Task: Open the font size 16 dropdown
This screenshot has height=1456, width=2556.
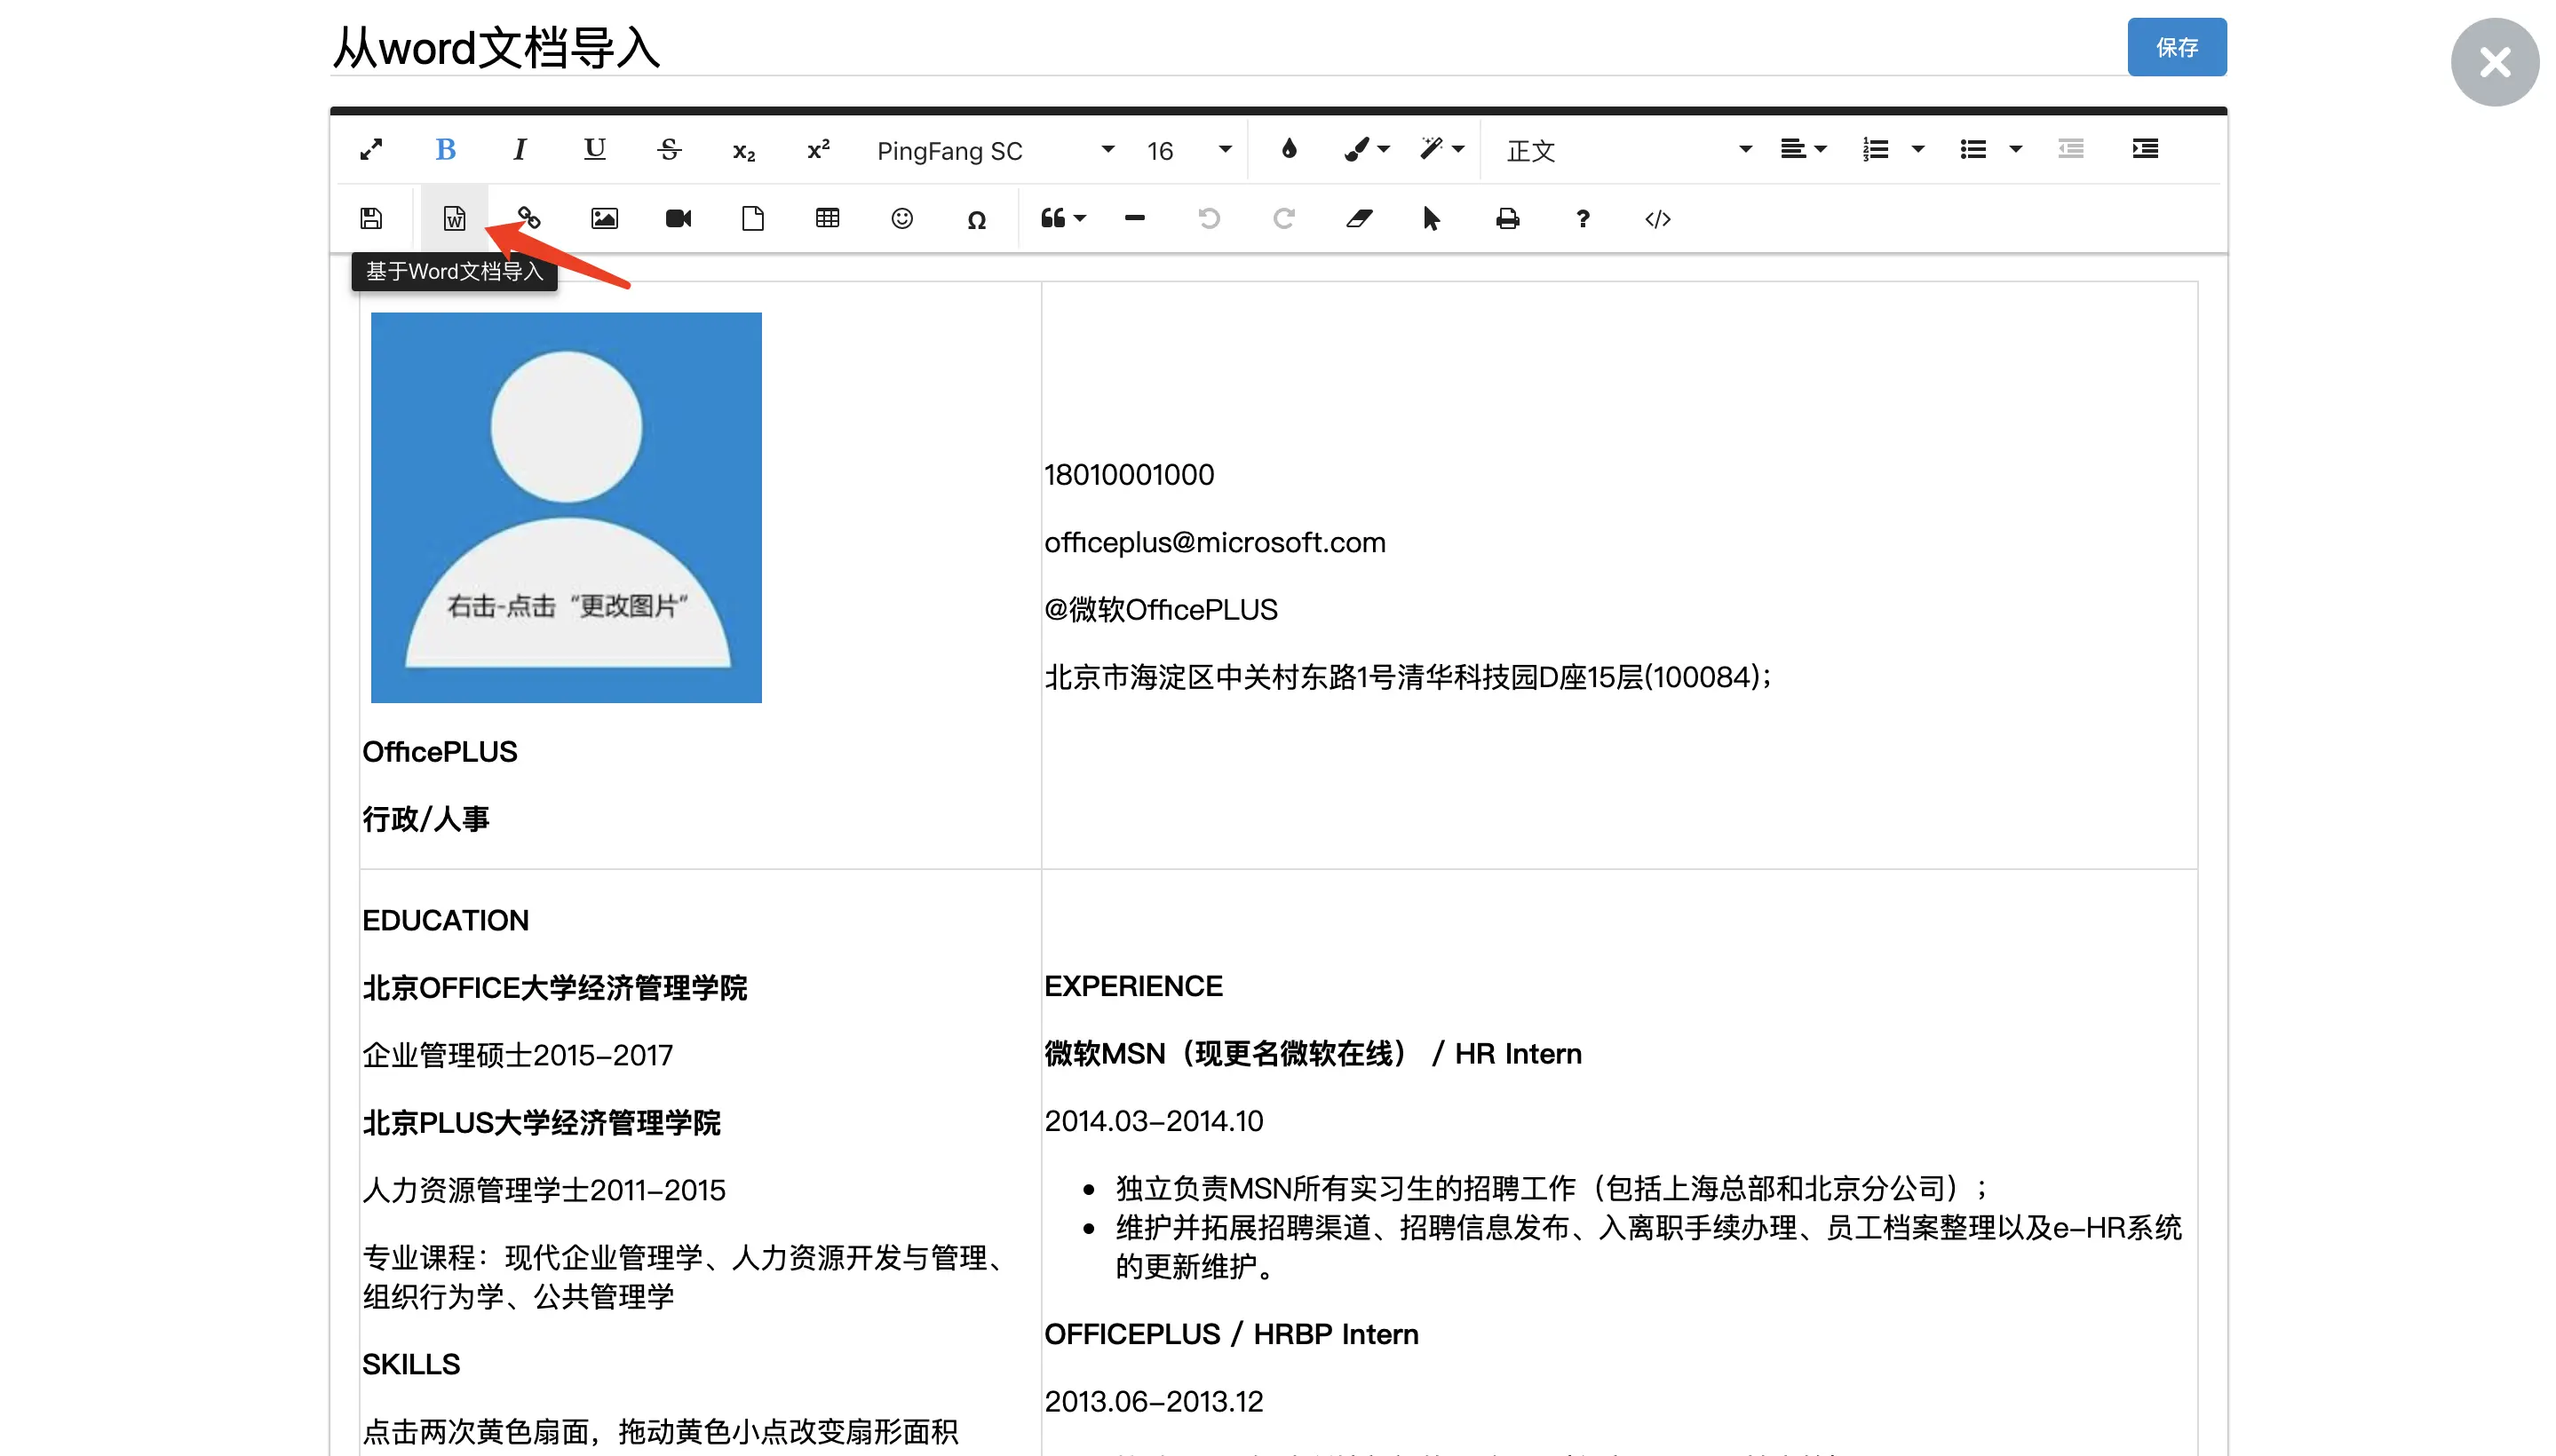Action: click(1188, 151)
